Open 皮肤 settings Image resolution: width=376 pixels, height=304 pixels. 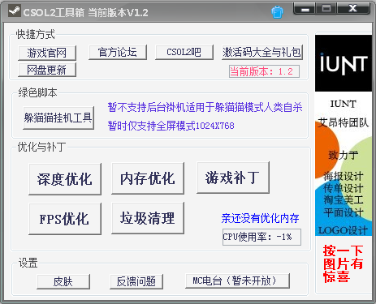coord(63,281)
